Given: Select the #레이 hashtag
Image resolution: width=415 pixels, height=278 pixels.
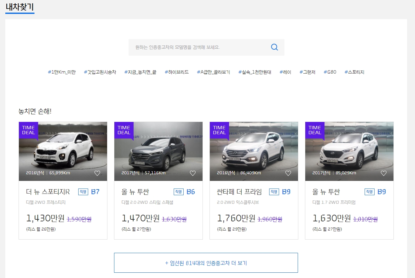Looking at the screenshot, I should 285,72.
